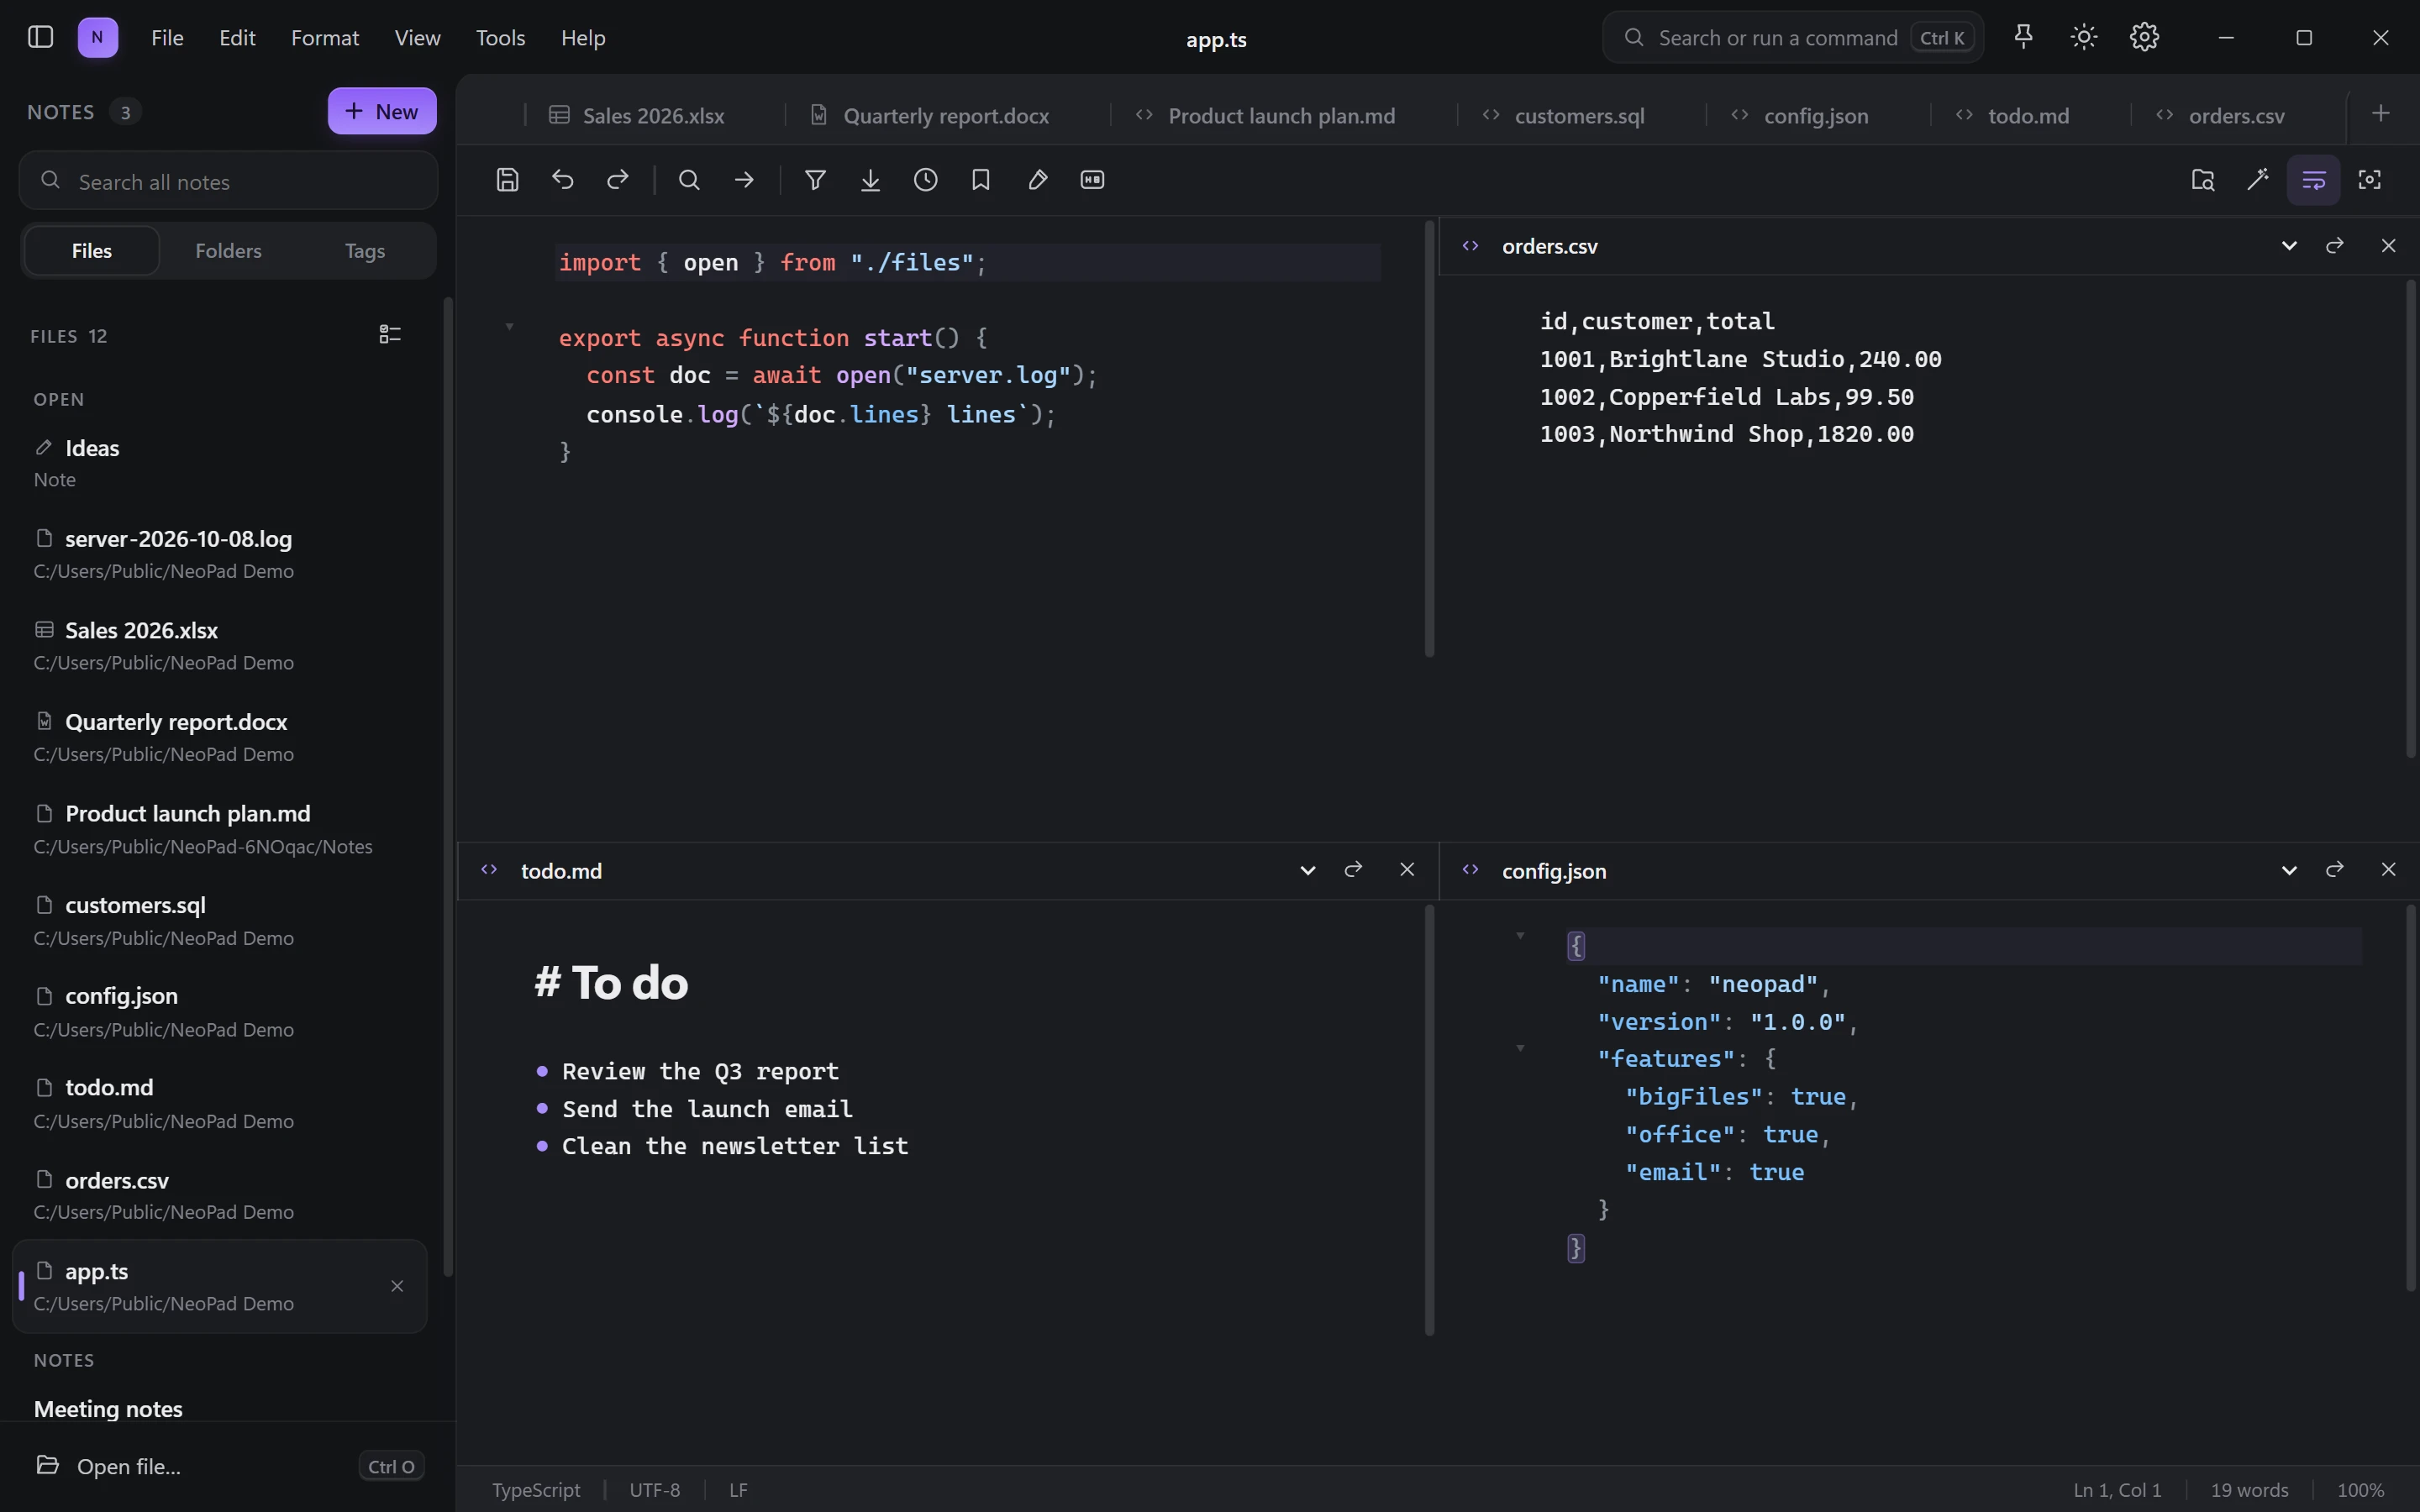
Task: Close app.ts in the sidebar list
Action: pyautogui.click(x=397, y=1287)
